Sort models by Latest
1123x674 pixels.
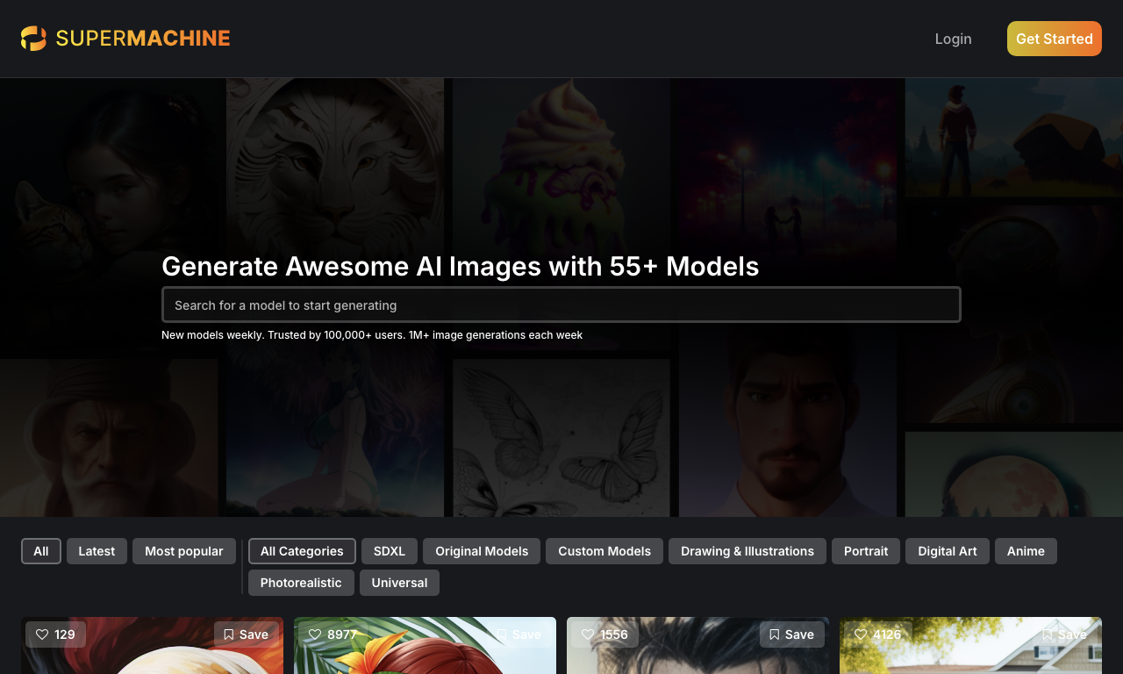[x=97, y=551]
